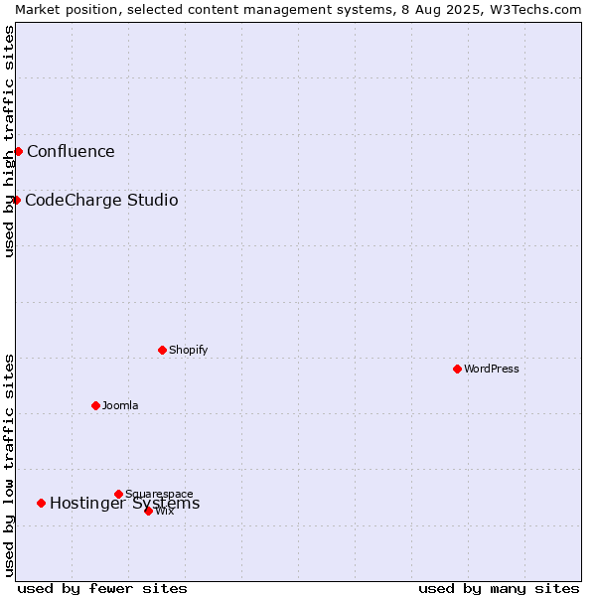Click the "CodeCharge Studio" label

pyautogui.click(x=101, y=201)
